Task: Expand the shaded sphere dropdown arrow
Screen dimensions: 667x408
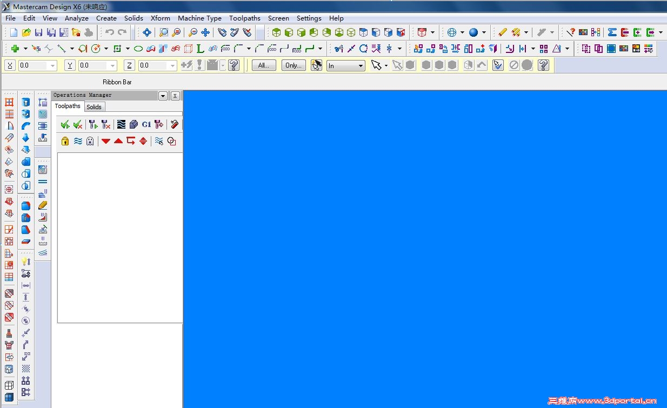Action: (484, 32)
